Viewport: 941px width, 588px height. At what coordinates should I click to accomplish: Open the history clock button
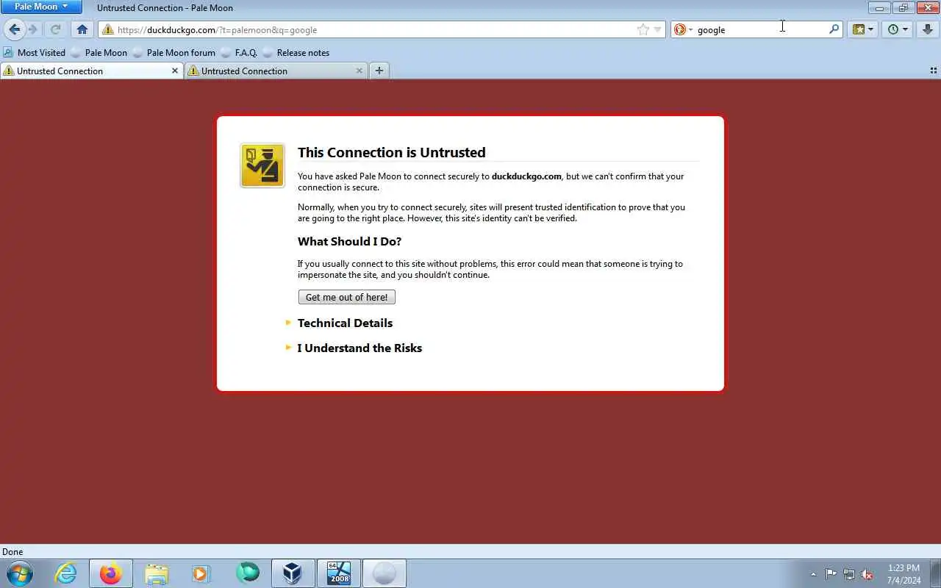point(897,29)
